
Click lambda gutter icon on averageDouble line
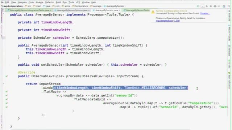[7, 103]
